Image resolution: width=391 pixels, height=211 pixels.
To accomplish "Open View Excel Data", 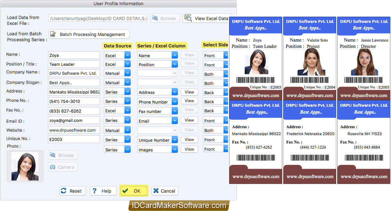I will click(x=207, y=18).
